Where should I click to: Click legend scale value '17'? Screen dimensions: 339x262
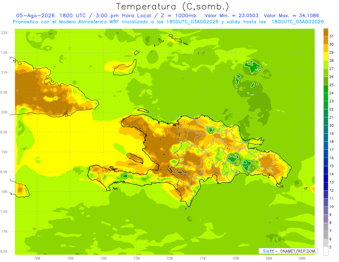[x=331, y=150]
